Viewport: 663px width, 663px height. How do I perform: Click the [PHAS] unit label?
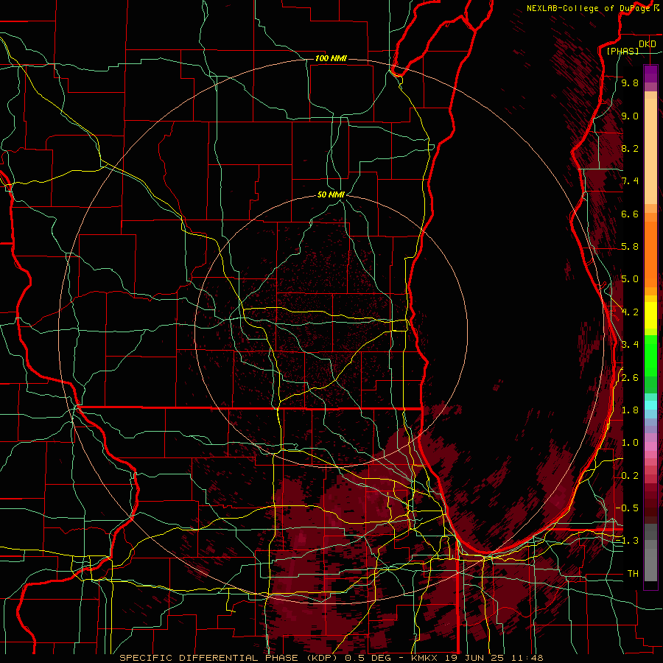(622, 51)
